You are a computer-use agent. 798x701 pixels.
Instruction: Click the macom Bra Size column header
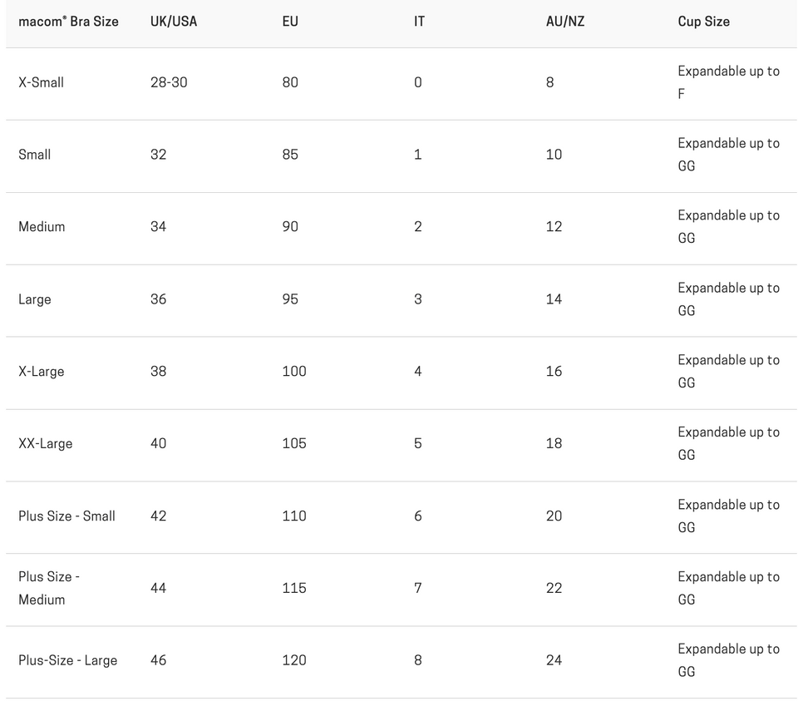(x=68, y=22)
